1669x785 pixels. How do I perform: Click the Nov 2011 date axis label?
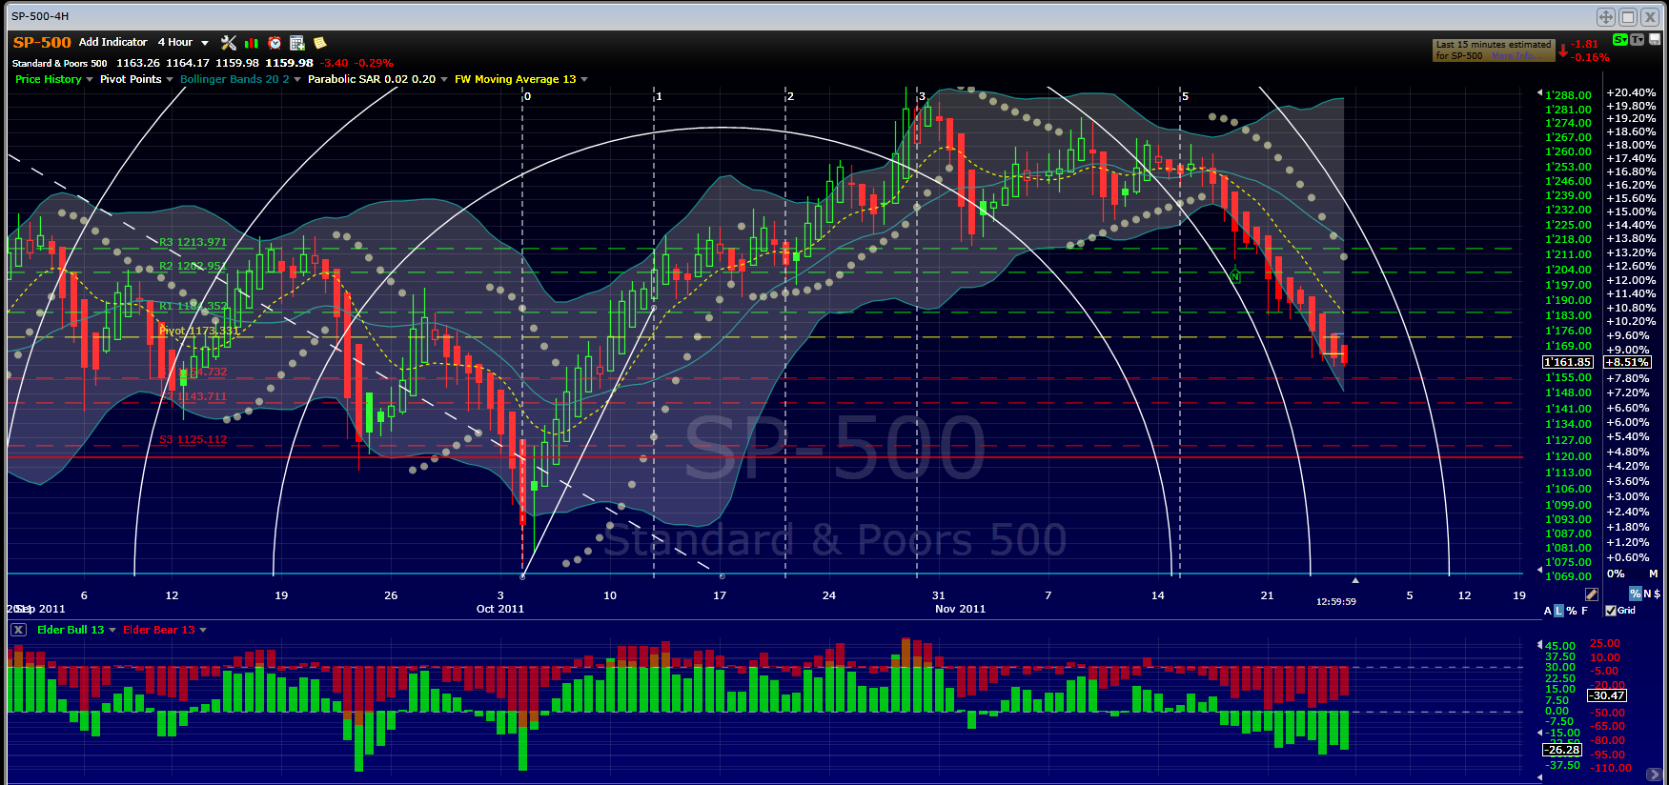coord(961,609)
